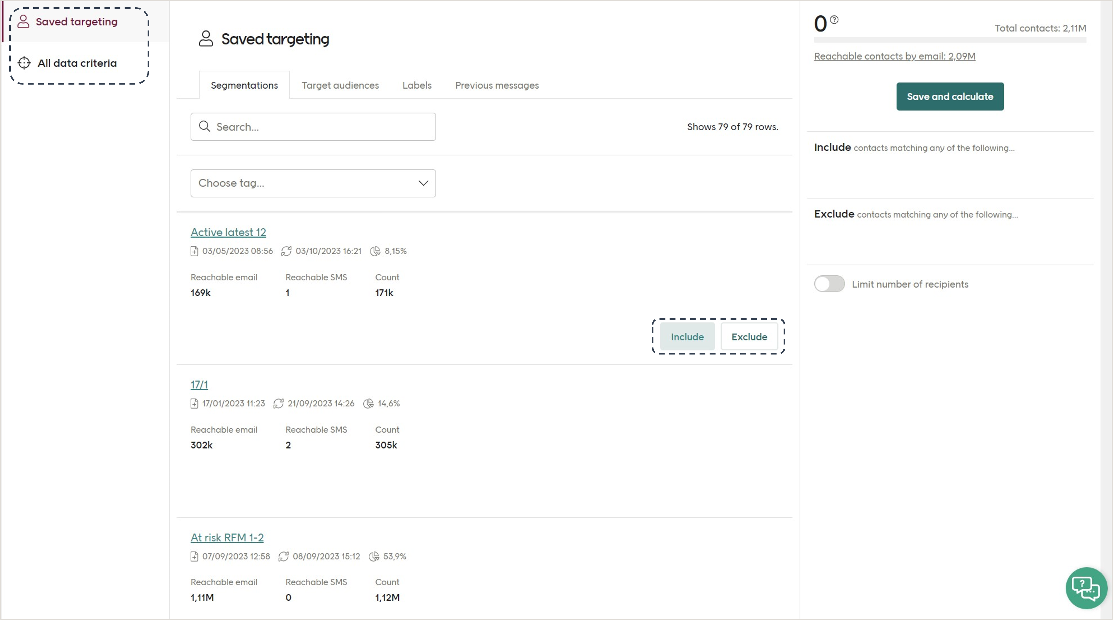Include the Active latest 12 segmentation
This screenshot has width=1113, height=620.
tap(687, 336)
